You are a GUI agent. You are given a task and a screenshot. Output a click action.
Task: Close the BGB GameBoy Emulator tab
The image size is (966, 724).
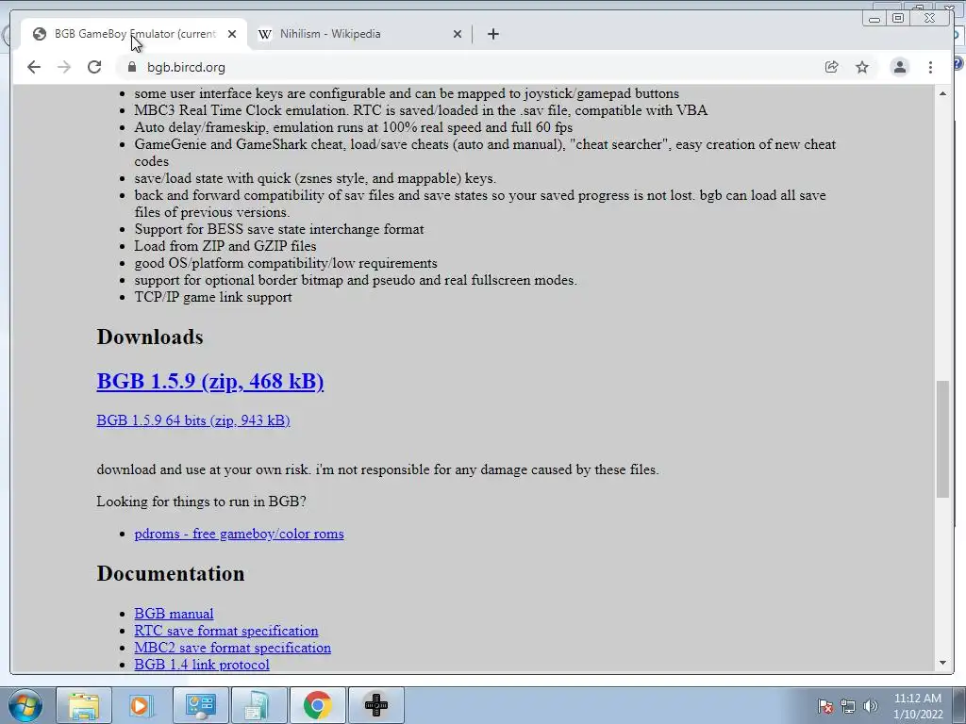click(232, 34)
